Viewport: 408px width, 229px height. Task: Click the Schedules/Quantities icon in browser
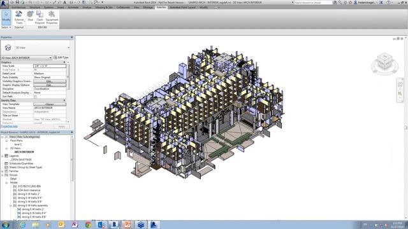click(6, 163)
